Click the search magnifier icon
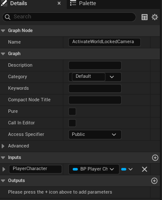Viewport: 162px width, 200px height. pos(8,17)
